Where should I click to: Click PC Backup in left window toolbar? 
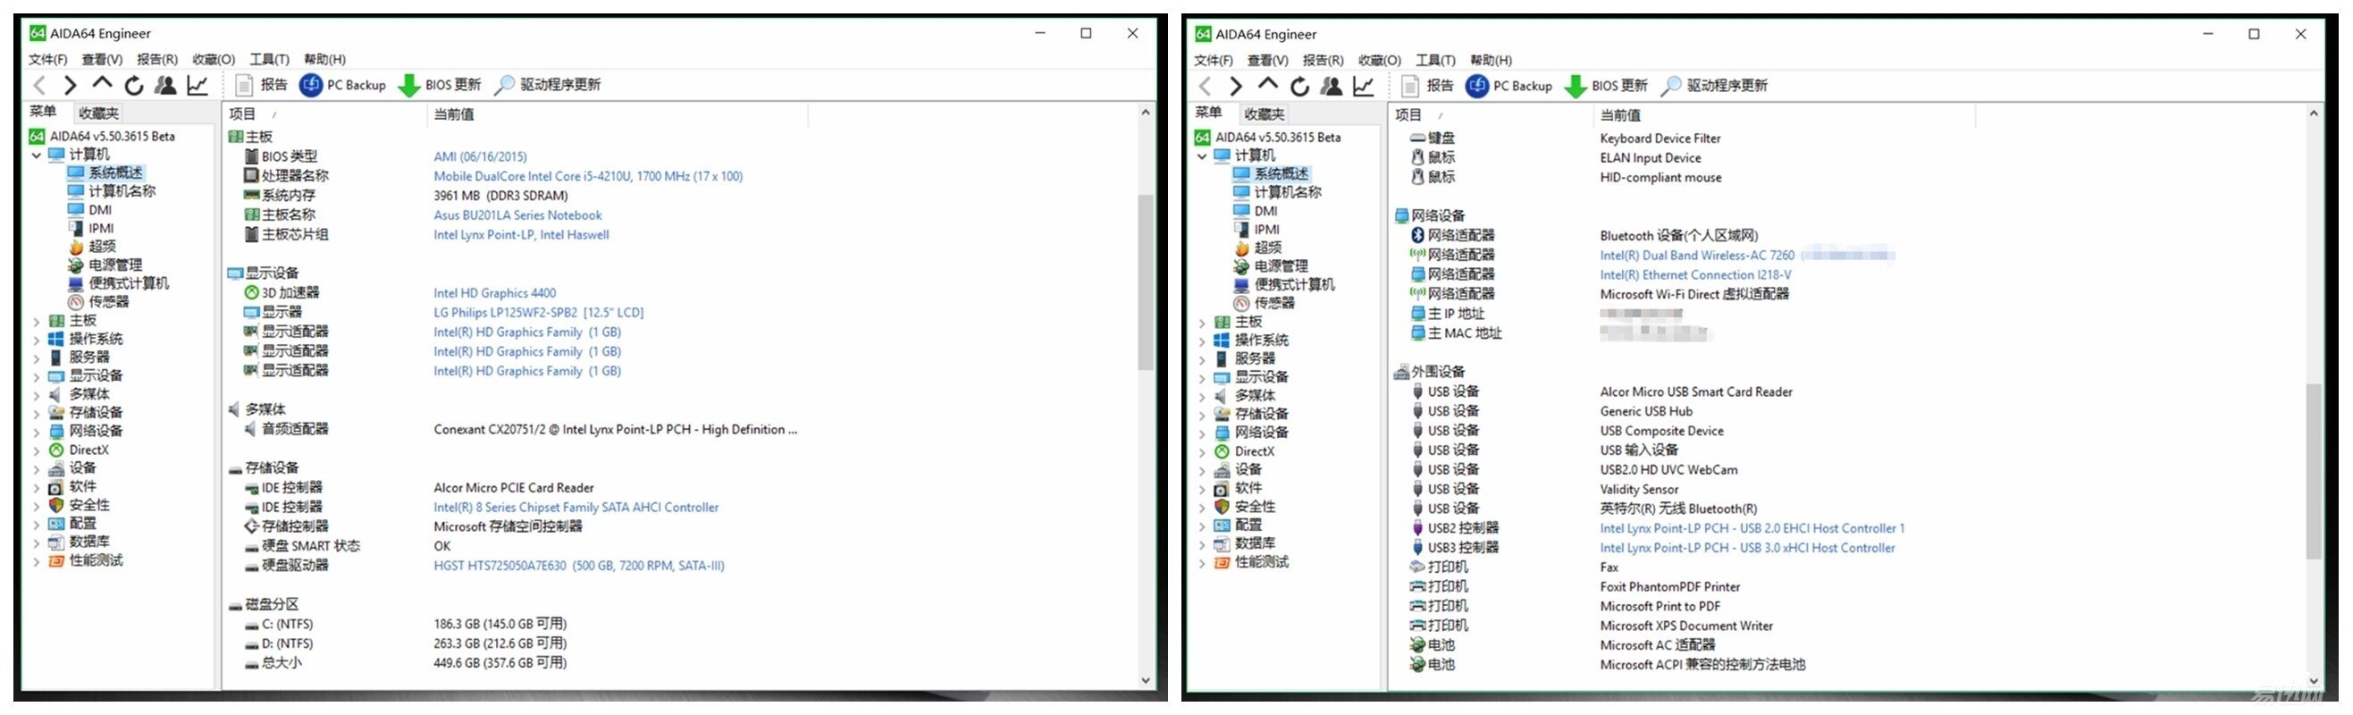342,85
